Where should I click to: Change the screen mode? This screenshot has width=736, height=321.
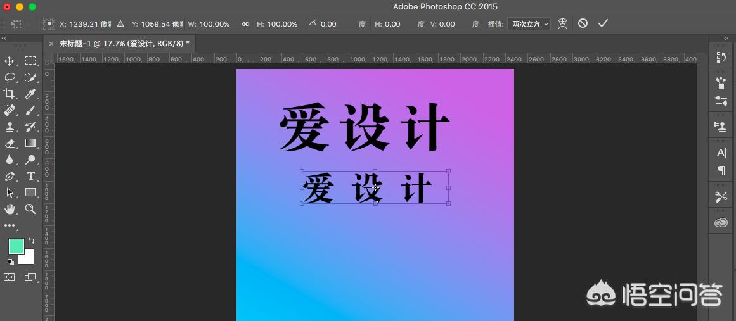coord(30,277)
